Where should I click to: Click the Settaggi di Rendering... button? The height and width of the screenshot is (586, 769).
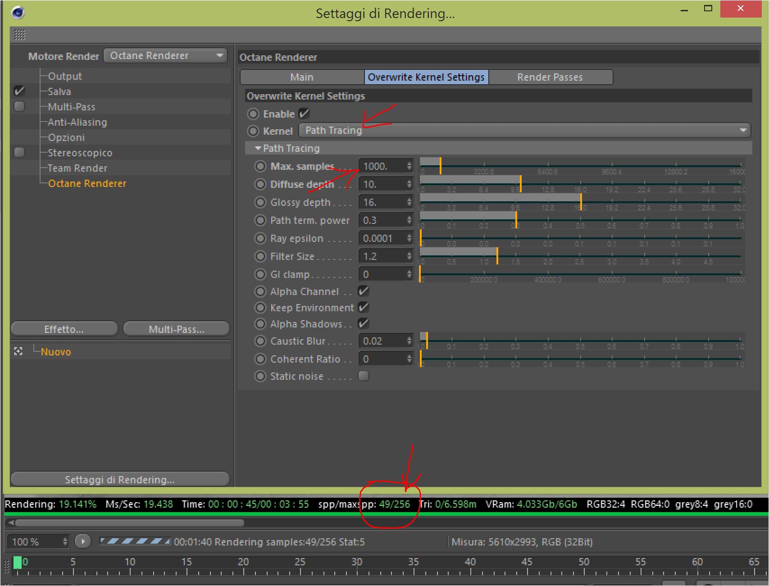point(120,480)
